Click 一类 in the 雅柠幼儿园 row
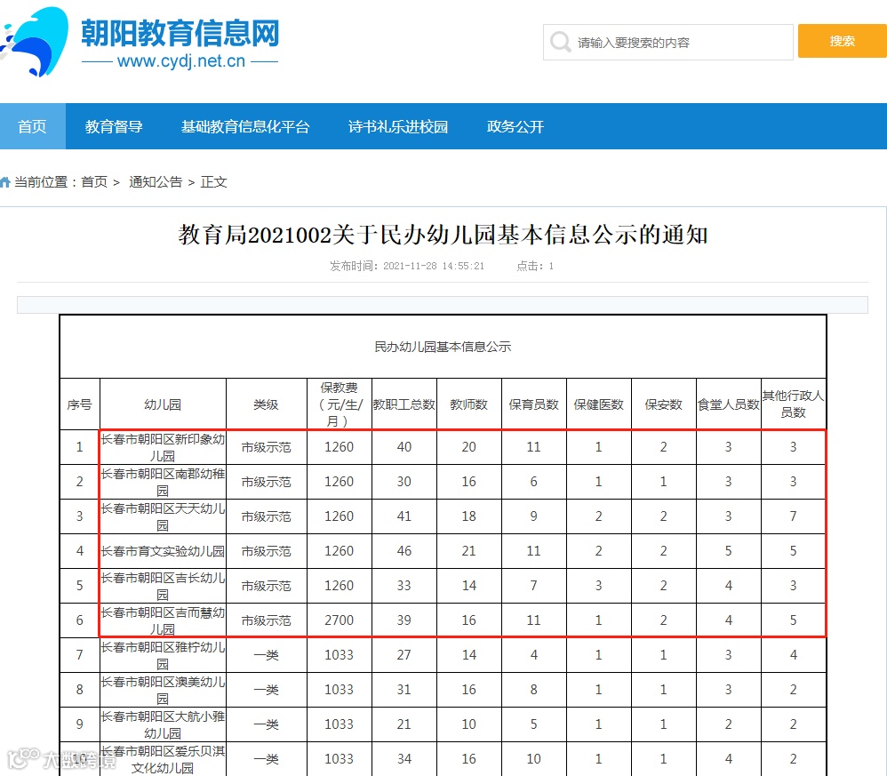The height and width of the screenshot is (776, 887). (x=266, y=655)
